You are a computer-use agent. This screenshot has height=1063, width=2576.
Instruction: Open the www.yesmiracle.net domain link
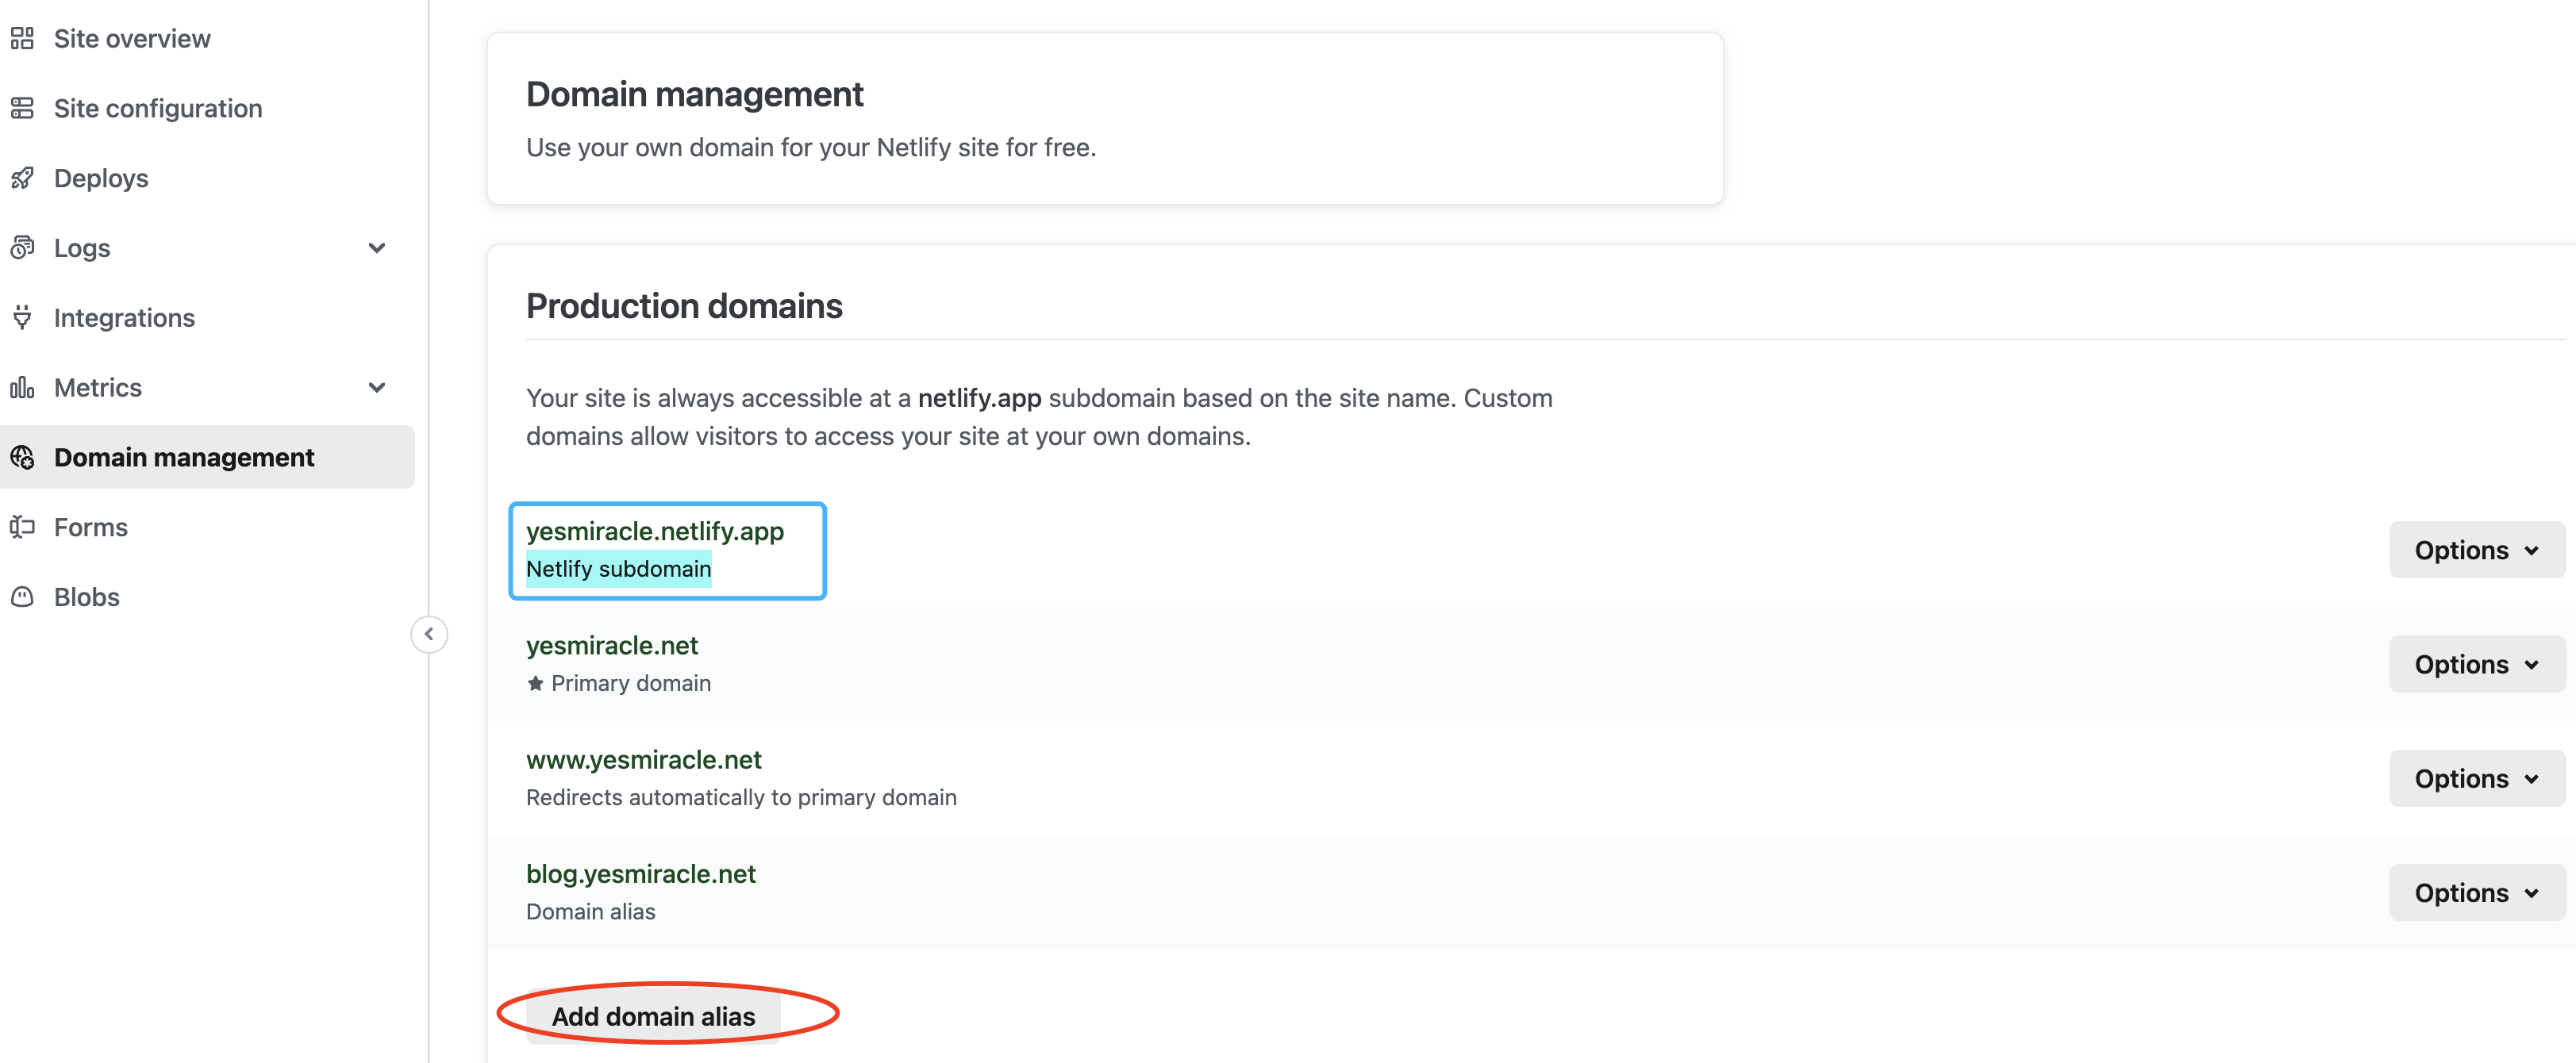(644, 759)
